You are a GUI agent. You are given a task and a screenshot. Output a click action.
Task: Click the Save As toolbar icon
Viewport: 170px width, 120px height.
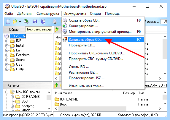[43, 22]
